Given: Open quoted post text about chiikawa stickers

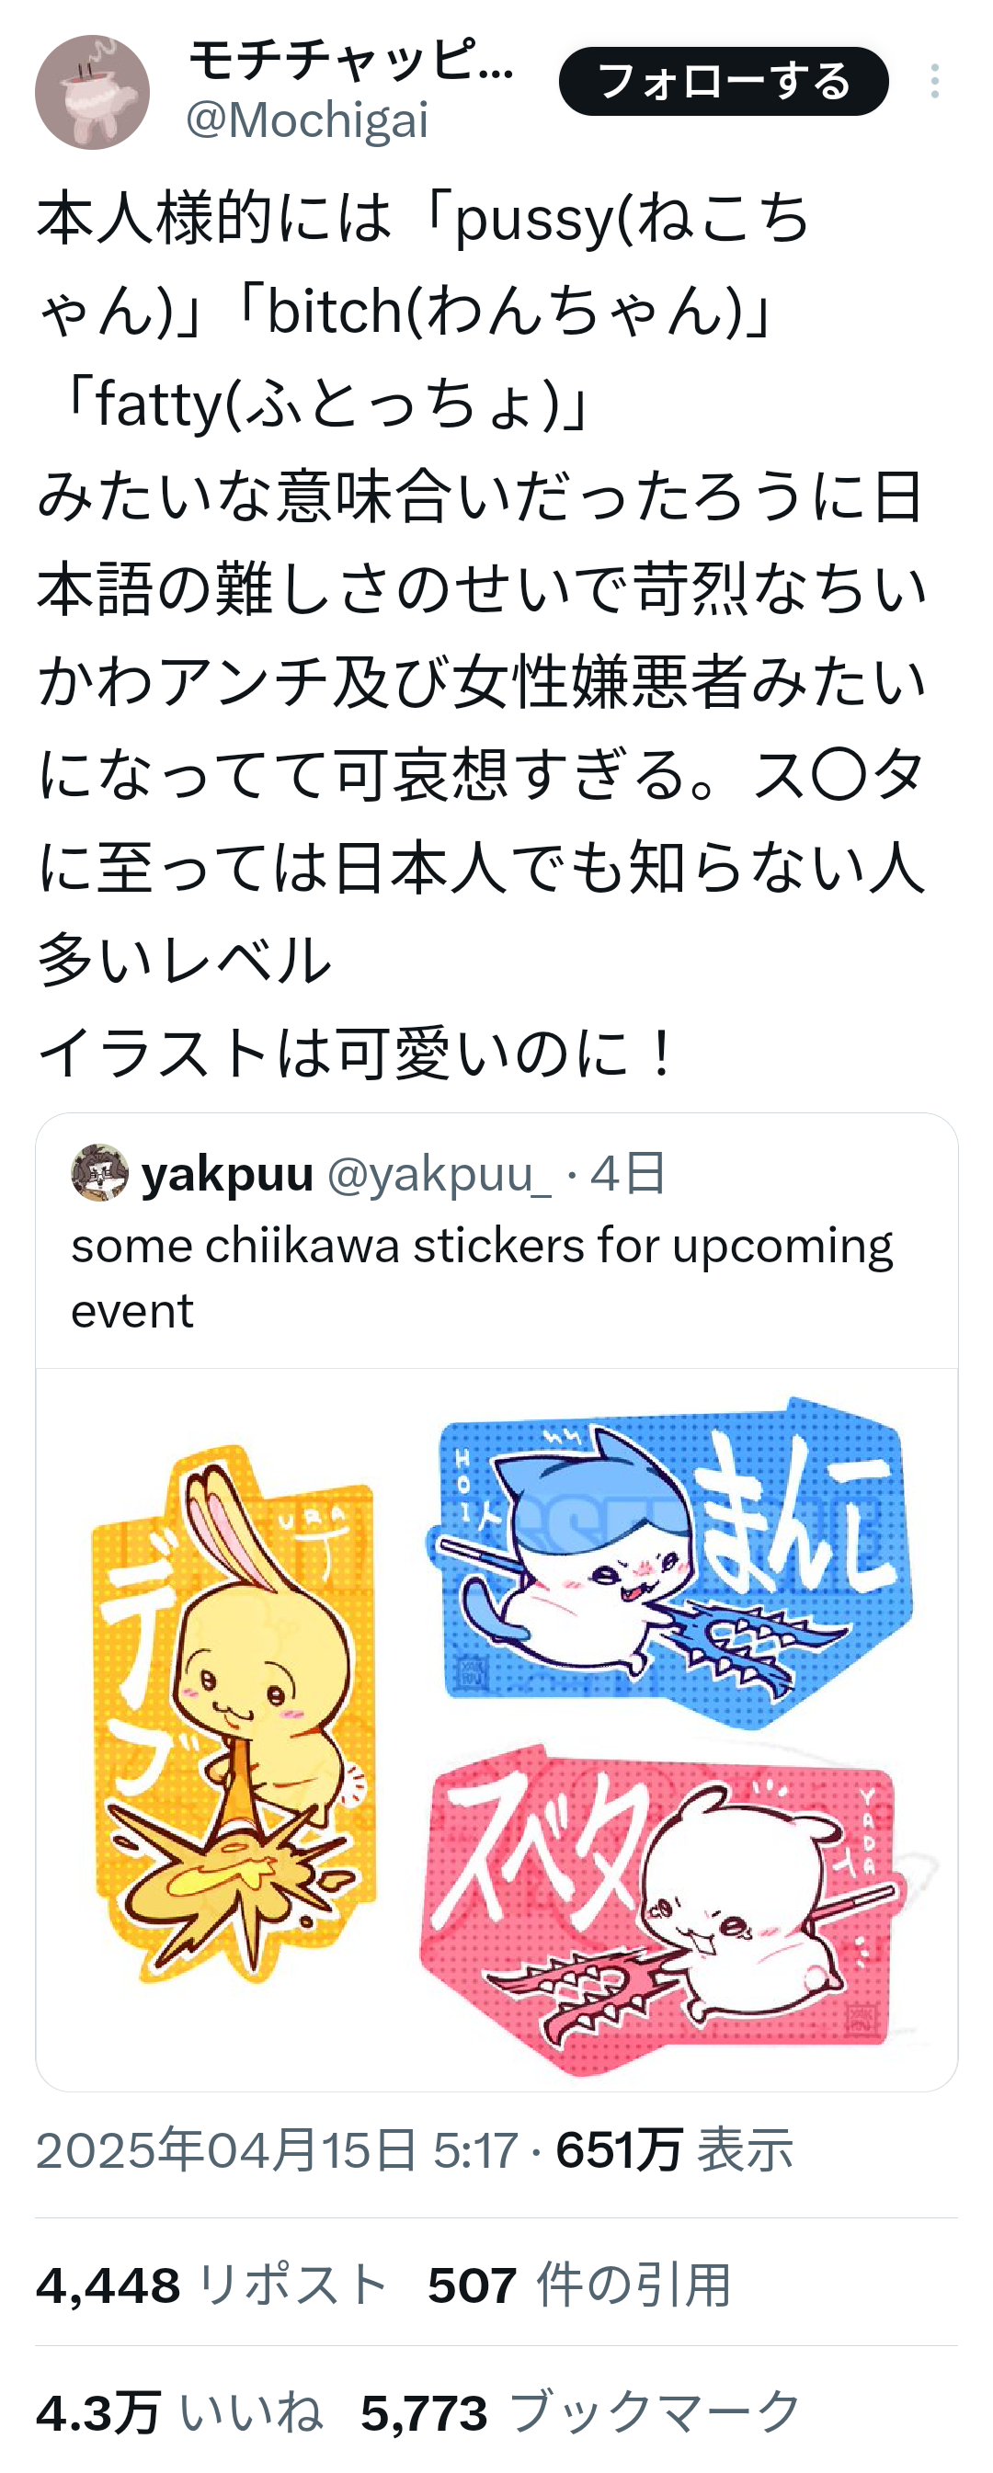Looking at the screenshot, I should pyautogui.click(x=482, y=1278).
